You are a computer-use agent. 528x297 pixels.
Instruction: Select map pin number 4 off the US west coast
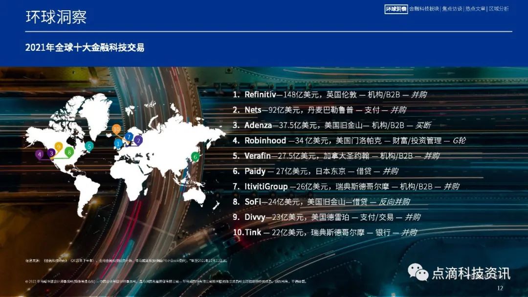tap(40, 154)
